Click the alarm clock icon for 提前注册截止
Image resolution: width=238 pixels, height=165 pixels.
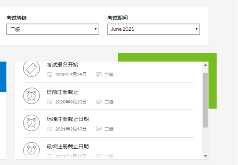point(31,96)
